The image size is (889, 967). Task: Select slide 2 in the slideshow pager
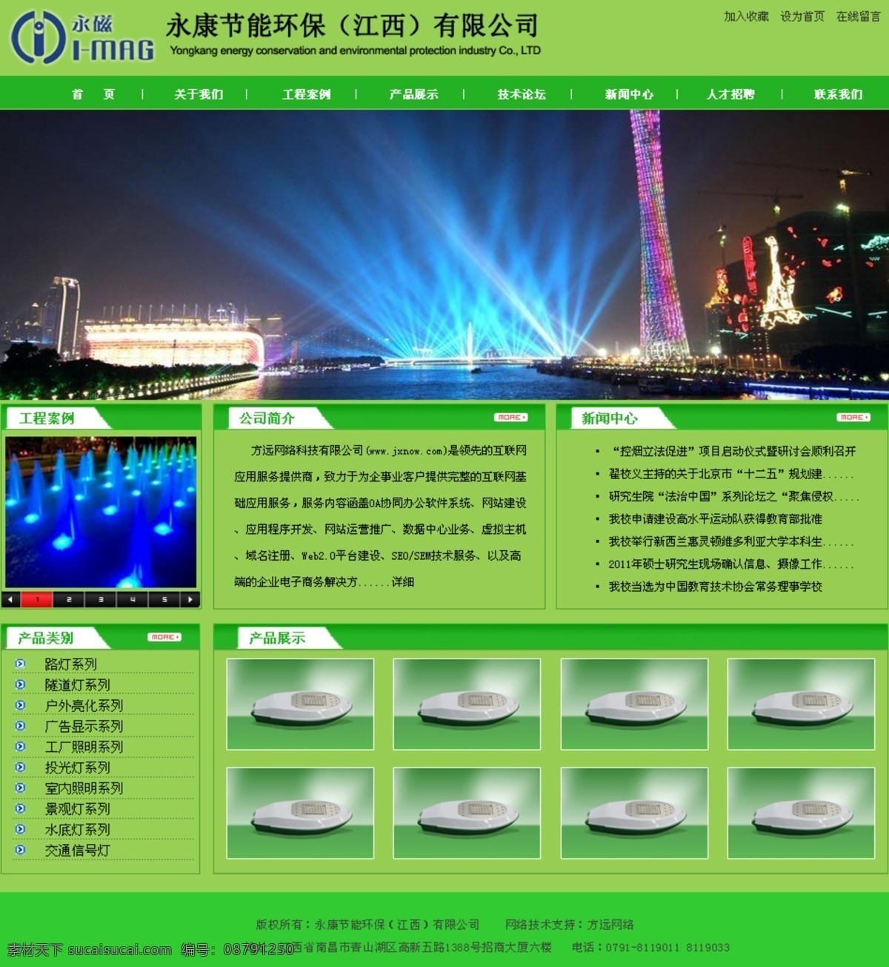pyautogui.click(x=68, y=599)
